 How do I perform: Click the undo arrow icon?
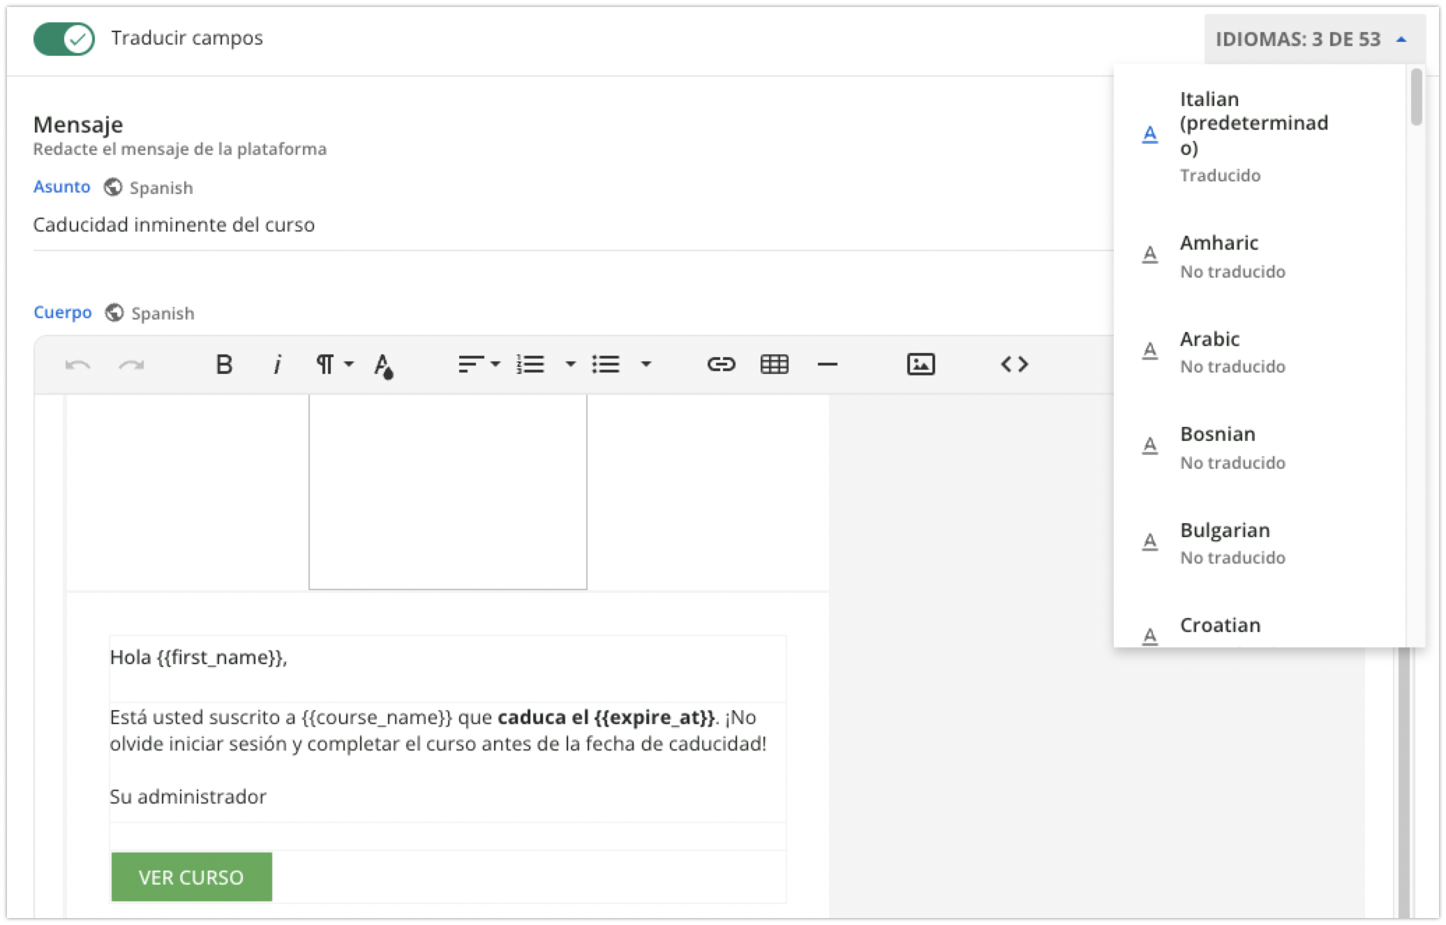click(77, 364)
